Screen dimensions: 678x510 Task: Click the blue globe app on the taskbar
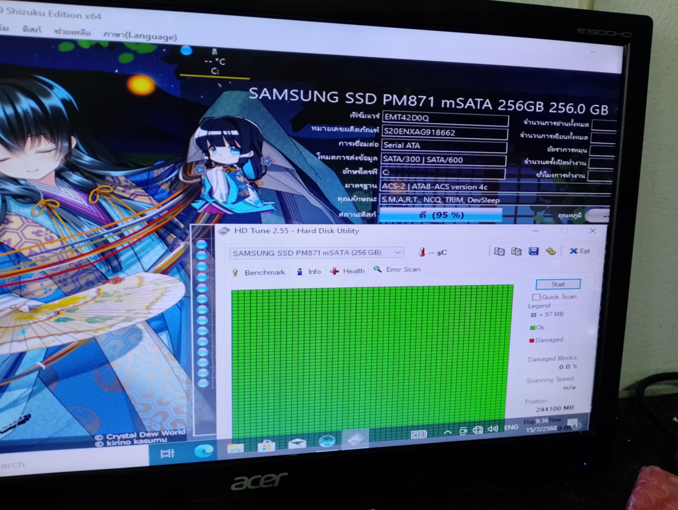326,441
